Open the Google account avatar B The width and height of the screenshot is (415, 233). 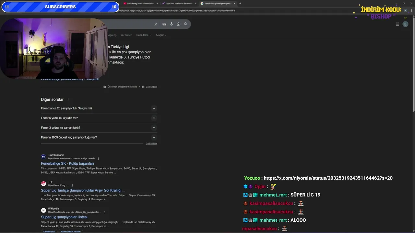coord(405,24)
